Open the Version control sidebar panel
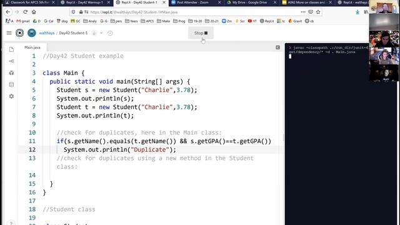This screenshot has width=400, height=225. click(11, 61)
